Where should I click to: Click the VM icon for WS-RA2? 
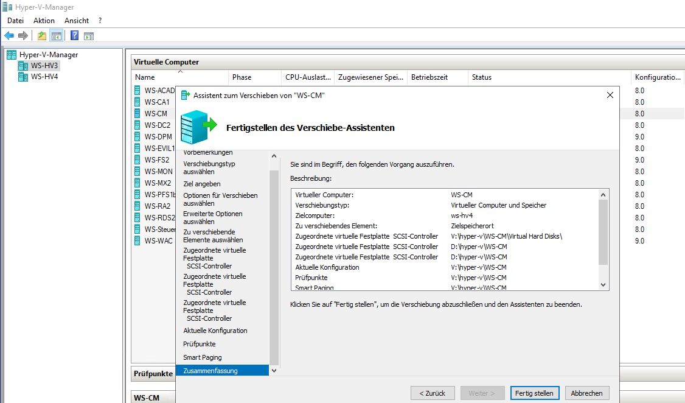click(137, 206)
